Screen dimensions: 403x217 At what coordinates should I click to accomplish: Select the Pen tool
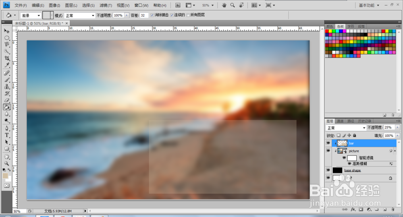[x=7, y=128]
